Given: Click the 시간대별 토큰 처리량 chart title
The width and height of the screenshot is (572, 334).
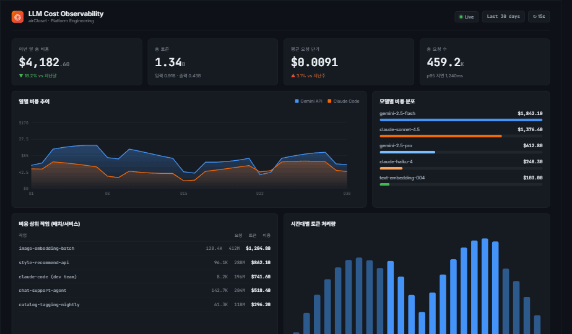Looking at the screenshot, I should coord(313,224).
